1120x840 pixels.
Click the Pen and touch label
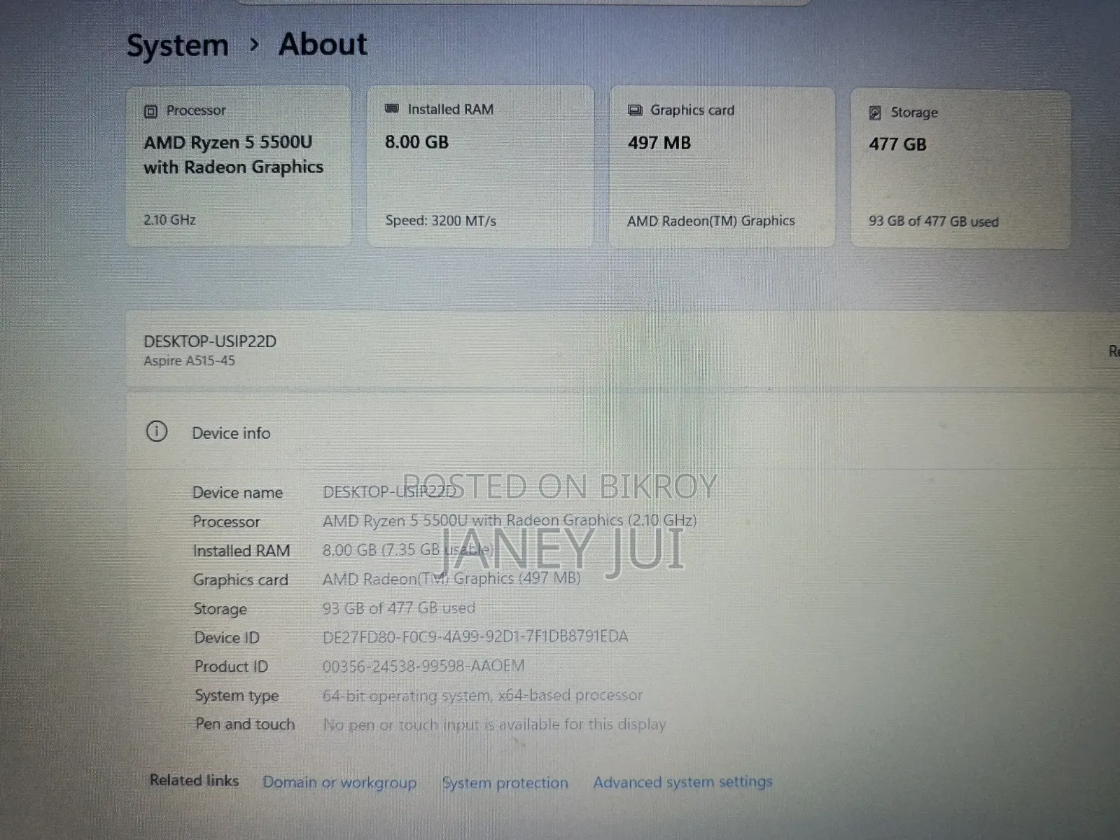pyautogui.click(x=245, y=724)
